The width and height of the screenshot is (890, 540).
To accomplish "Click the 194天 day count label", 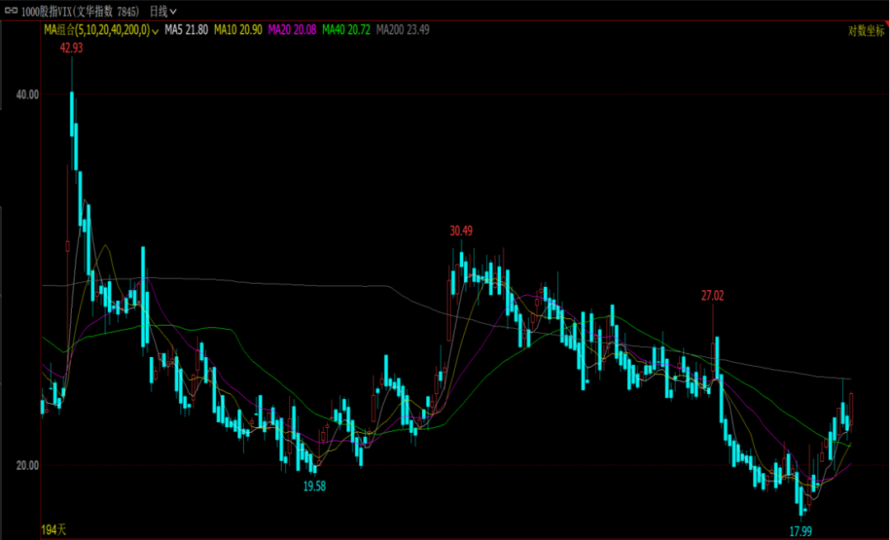I will click(53, 528).
